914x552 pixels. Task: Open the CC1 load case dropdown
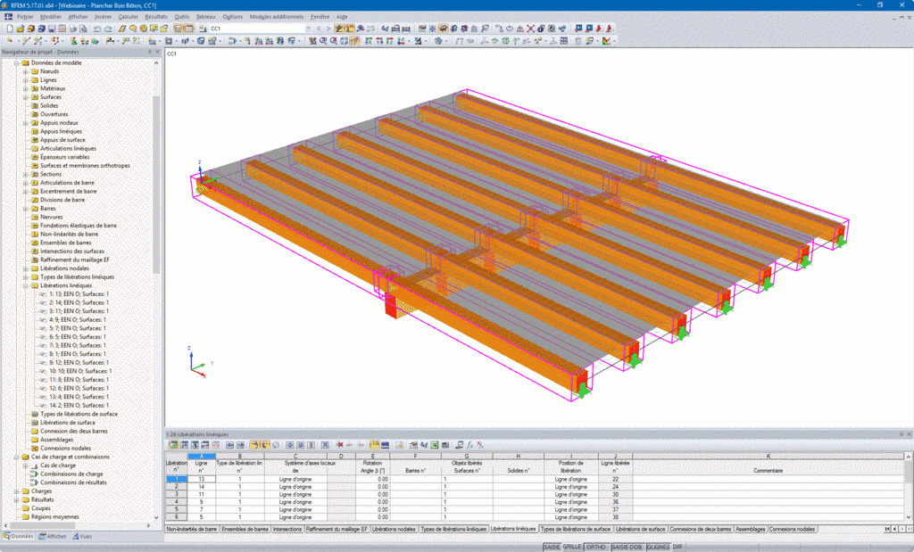(308, 28)
